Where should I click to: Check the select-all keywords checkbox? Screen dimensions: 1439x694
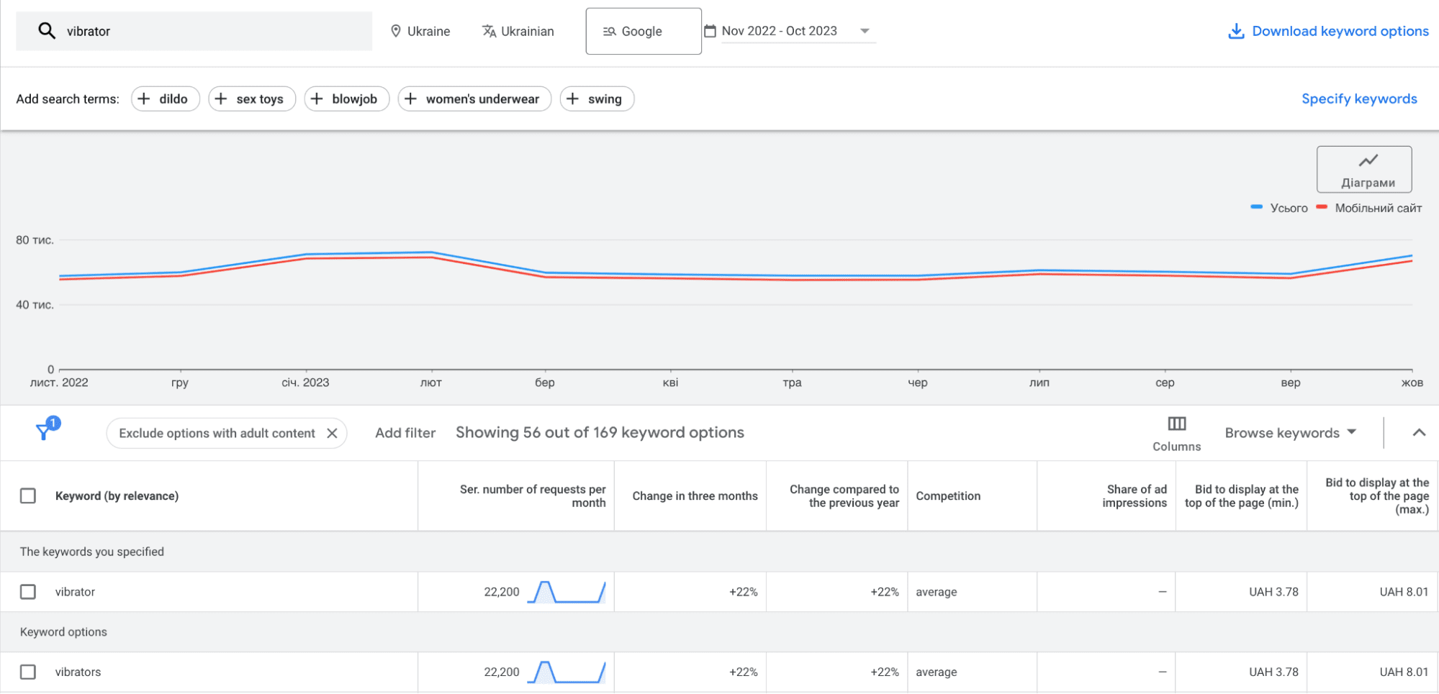[28, 496]
